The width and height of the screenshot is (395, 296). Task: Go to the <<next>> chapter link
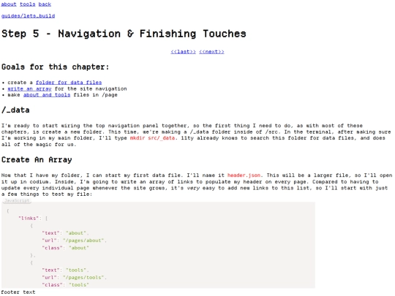pyautogui.click(x=211, y=52)
